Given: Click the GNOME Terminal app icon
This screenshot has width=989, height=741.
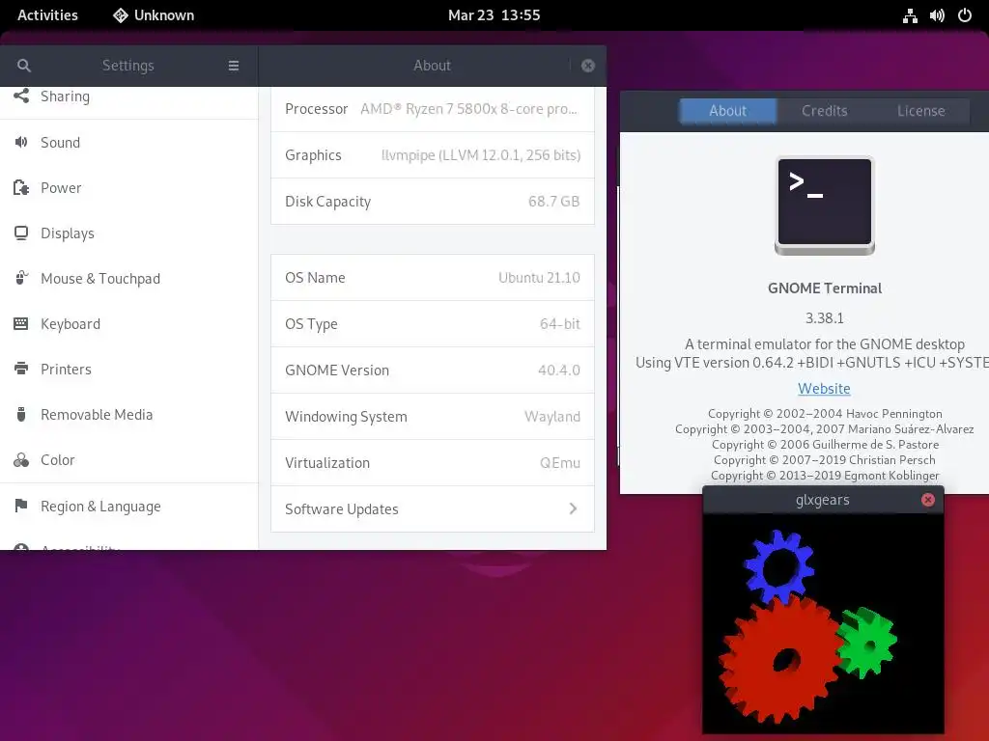Looking at the screenshot, I should (x=825, y=206).
